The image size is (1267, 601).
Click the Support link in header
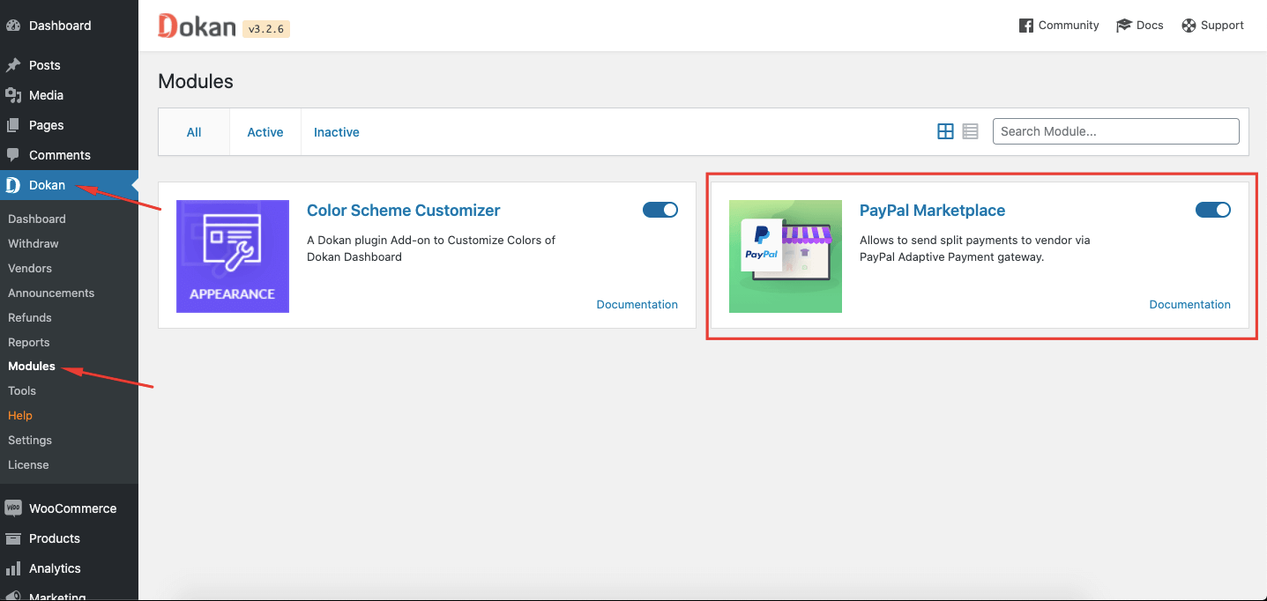(x=1222, y=26)
